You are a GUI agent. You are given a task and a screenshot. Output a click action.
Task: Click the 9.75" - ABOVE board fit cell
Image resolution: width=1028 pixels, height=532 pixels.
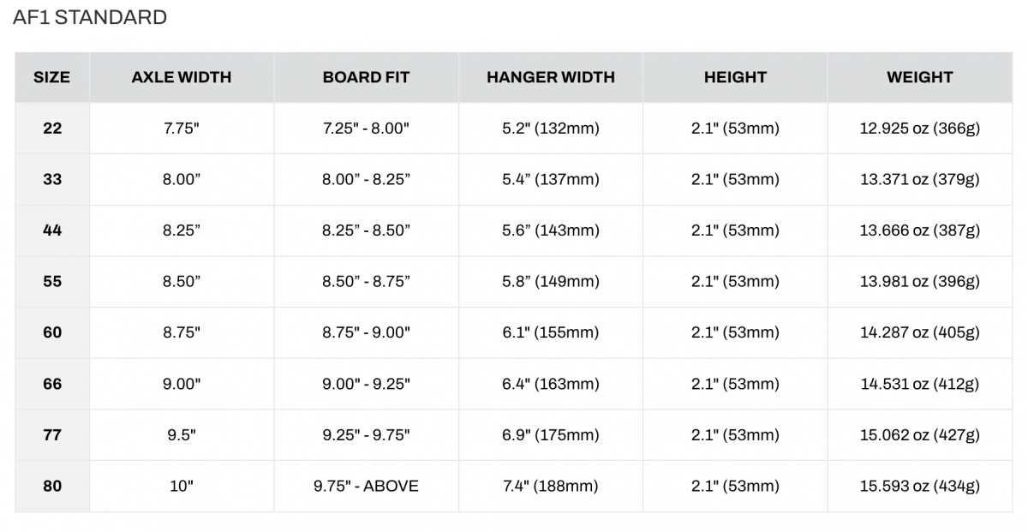pos(367,486)
